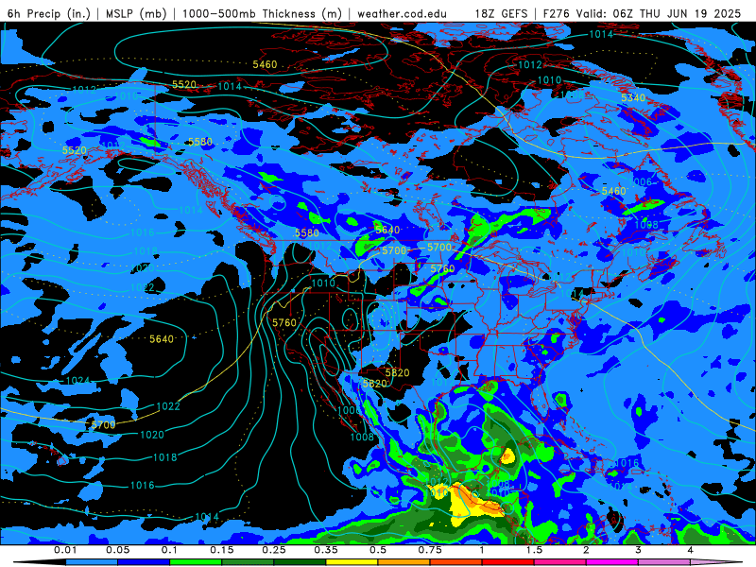
Task: Click the 5640 thickness label over the Pacific
Action: click(162, 339)
